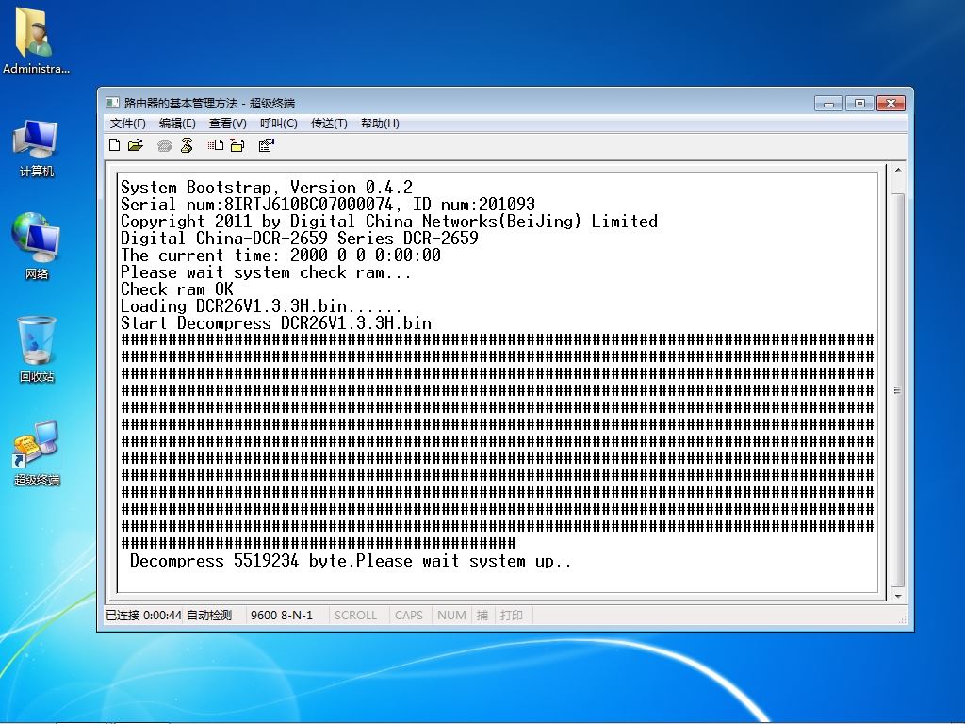The height and width of the screenshot is (724, 965).
Task: Select the 计算机 desktop icon
Action: [x=37, y=148]
